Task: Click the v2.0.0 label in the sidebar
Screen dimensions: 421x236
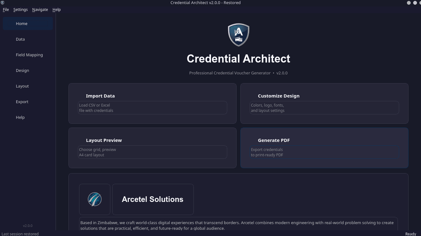Action: click(x=28, y=226)
